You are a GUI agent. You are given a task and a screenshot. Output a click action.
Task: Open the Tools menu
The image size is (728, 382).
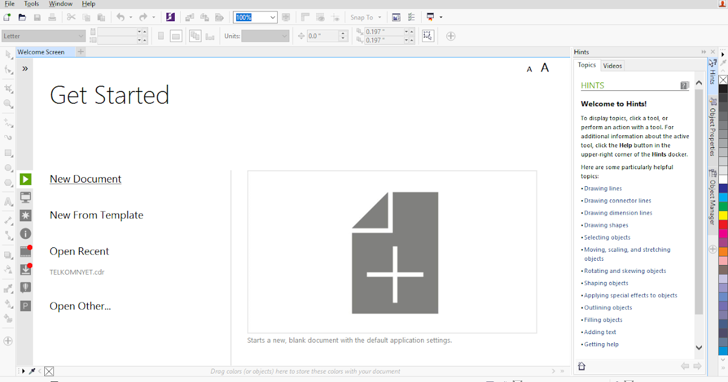coord(32,4)
